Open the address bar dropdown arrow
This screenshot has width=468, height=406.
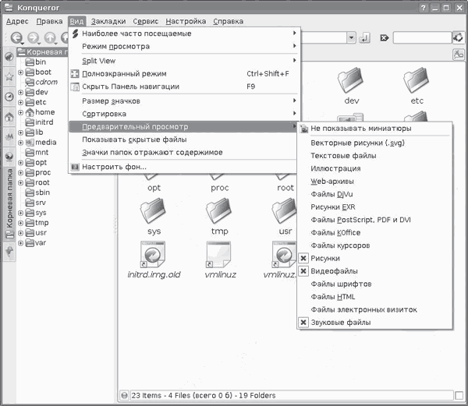(x=352, y=37)
